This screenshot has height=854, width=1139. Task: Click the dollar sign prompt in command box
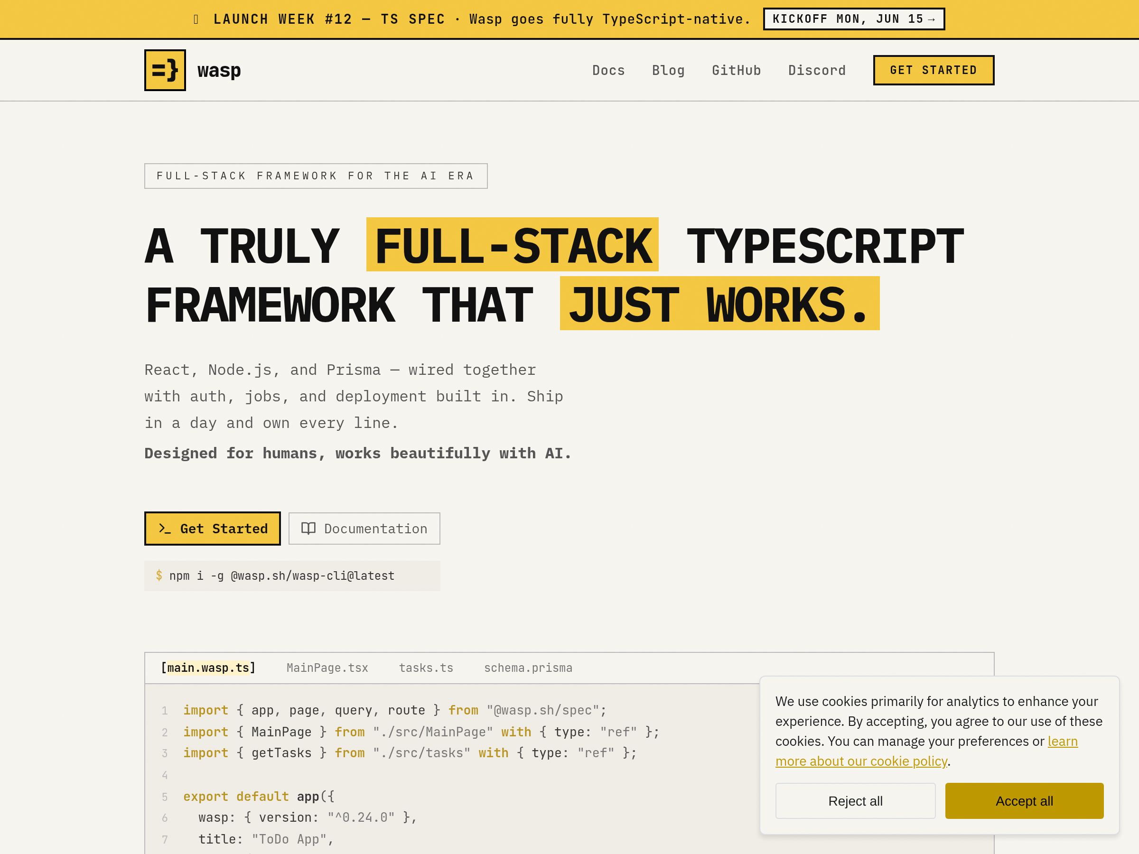159,576
